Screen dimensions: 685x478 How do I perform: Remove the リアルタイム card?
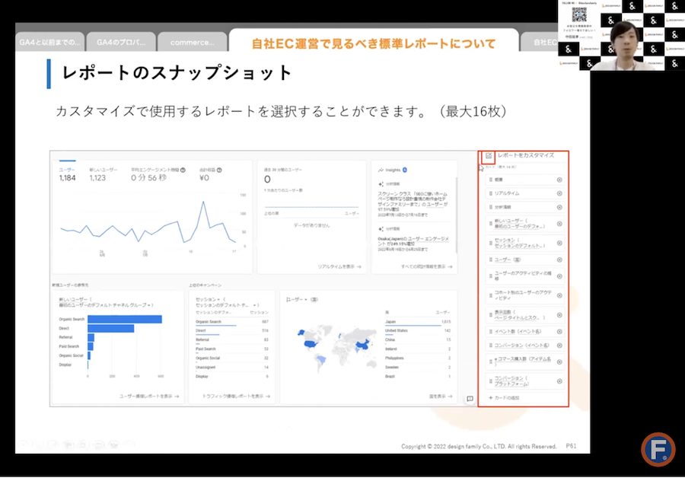coord(559,193)
